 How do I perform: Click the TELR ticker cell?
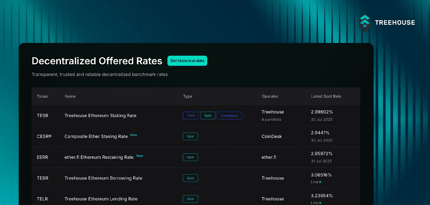[42, 199]
